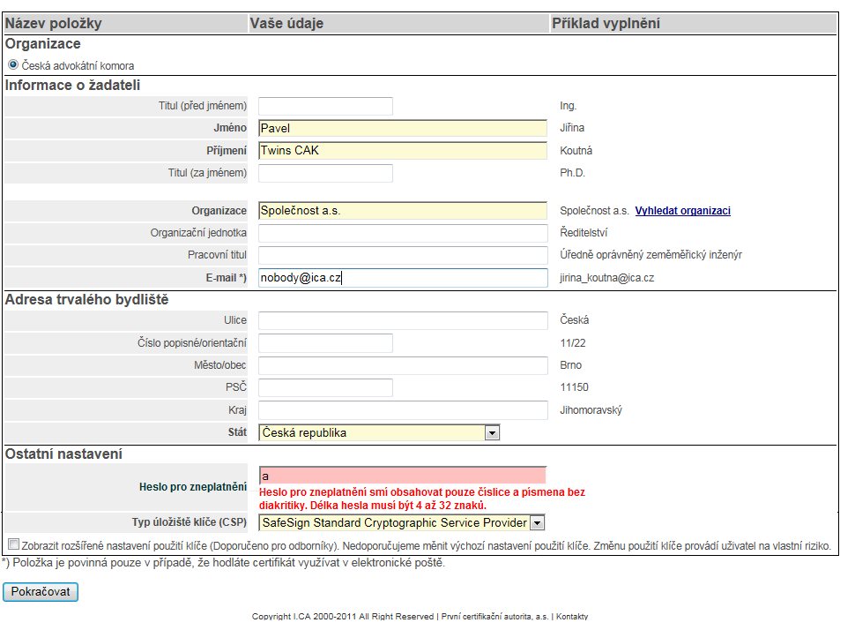
Task: Focus the Organizační jednotka field
Action: click(x=403, y=233)
